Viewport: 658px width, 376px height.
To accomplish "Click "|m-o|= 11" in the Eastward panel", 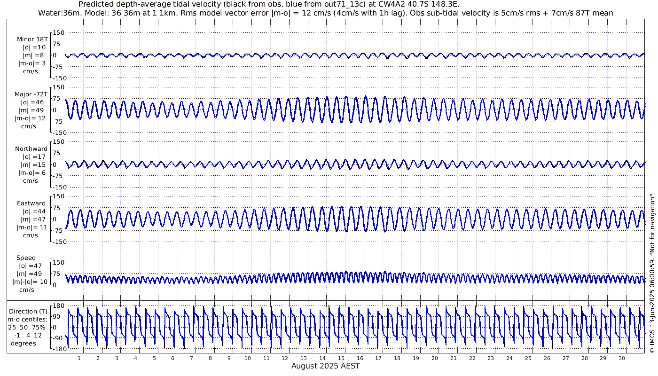I will click(32, 227).
